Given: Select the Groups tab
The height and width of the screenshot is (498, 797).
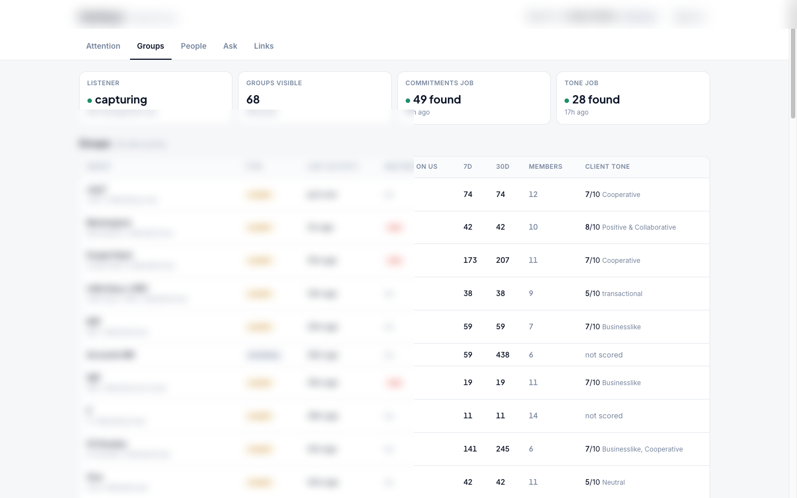Looking at the screenshot, I should click(151, 46).
